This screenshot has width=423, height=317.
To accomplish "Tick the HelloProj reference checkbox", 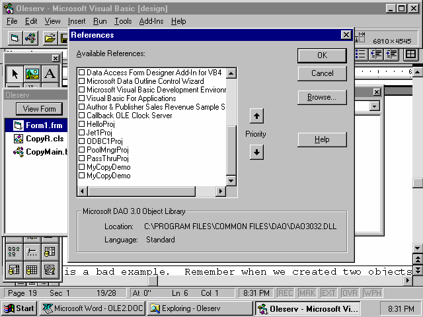I will [x=82, y=123].
